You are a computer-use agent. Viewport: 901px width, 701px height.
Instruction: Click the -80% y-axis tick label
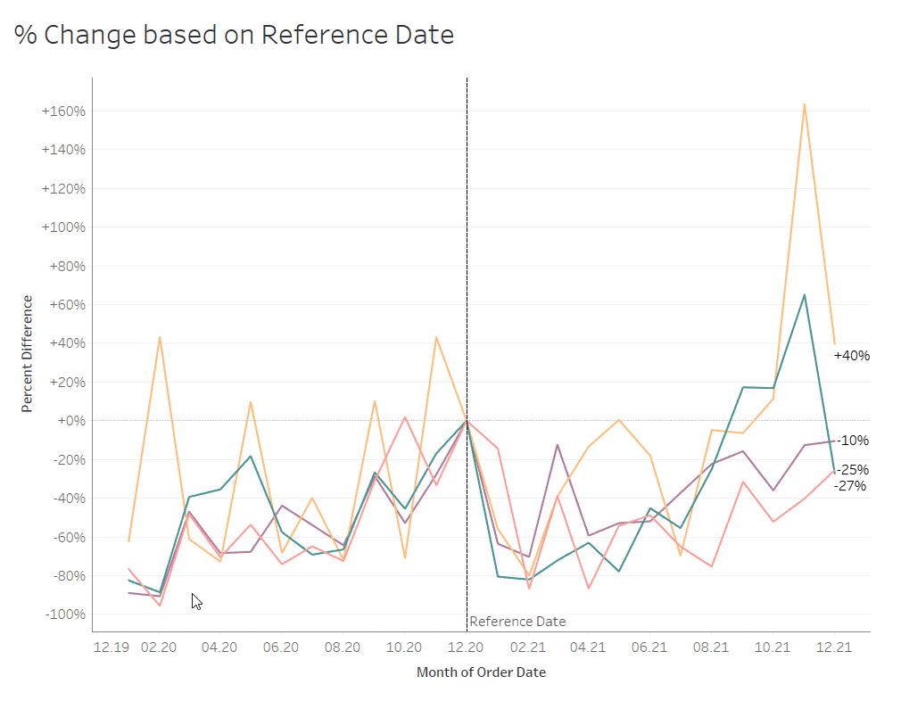(69, 576)
